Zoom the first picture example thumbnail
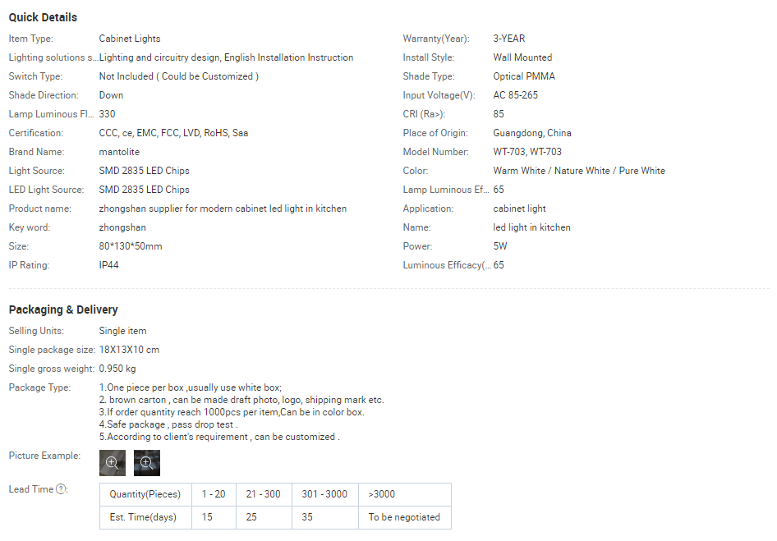This screenshot has width=777, height=541. (113, 463)
